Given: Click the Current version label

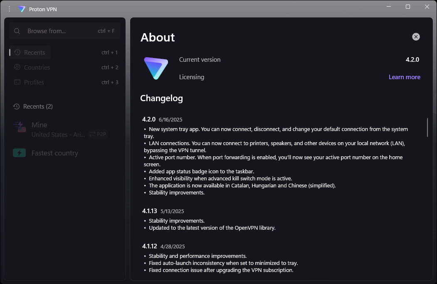Looking at the screenshot, I should (200, 59).
